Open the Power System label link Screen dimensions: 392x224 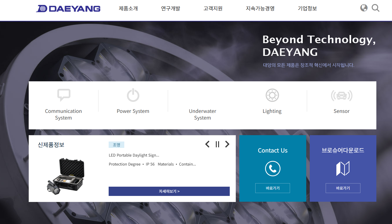(x=133, y=111)
